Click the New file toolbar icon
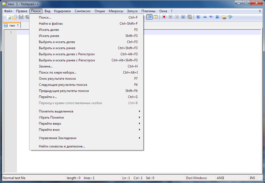The width and height of the screenshot is (265, 183). (9, 17)
